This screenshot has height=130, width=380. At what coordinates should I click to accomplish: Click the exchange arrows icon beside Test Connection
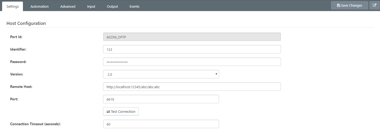click(x=108, y=112)
